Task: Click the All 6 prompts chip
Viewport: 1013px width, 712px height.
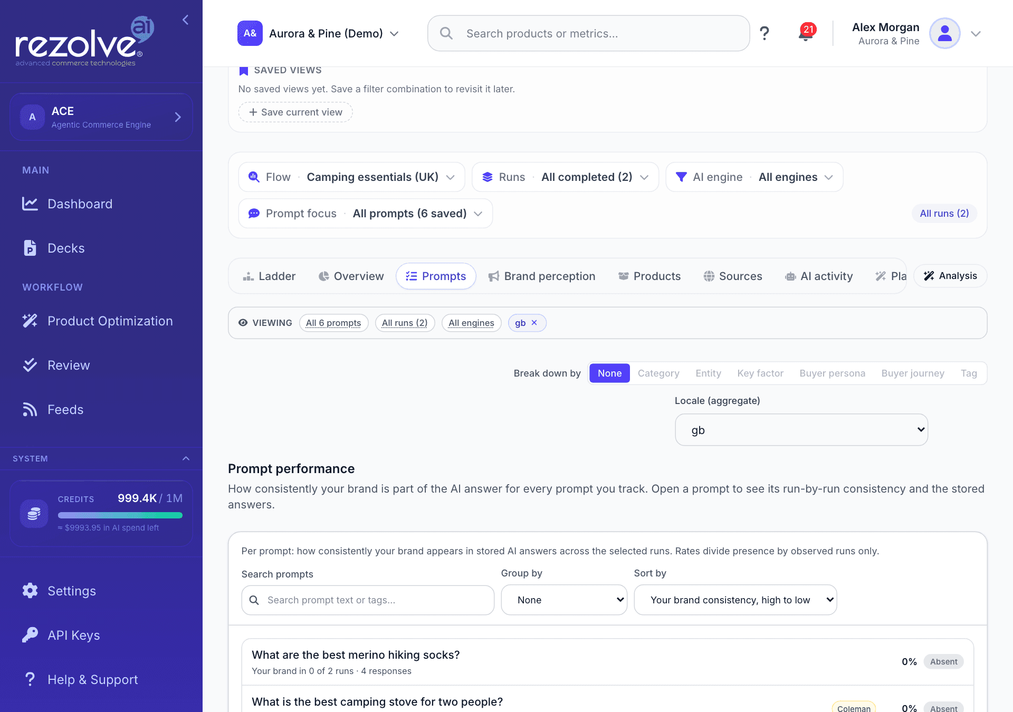Action: 333,323
